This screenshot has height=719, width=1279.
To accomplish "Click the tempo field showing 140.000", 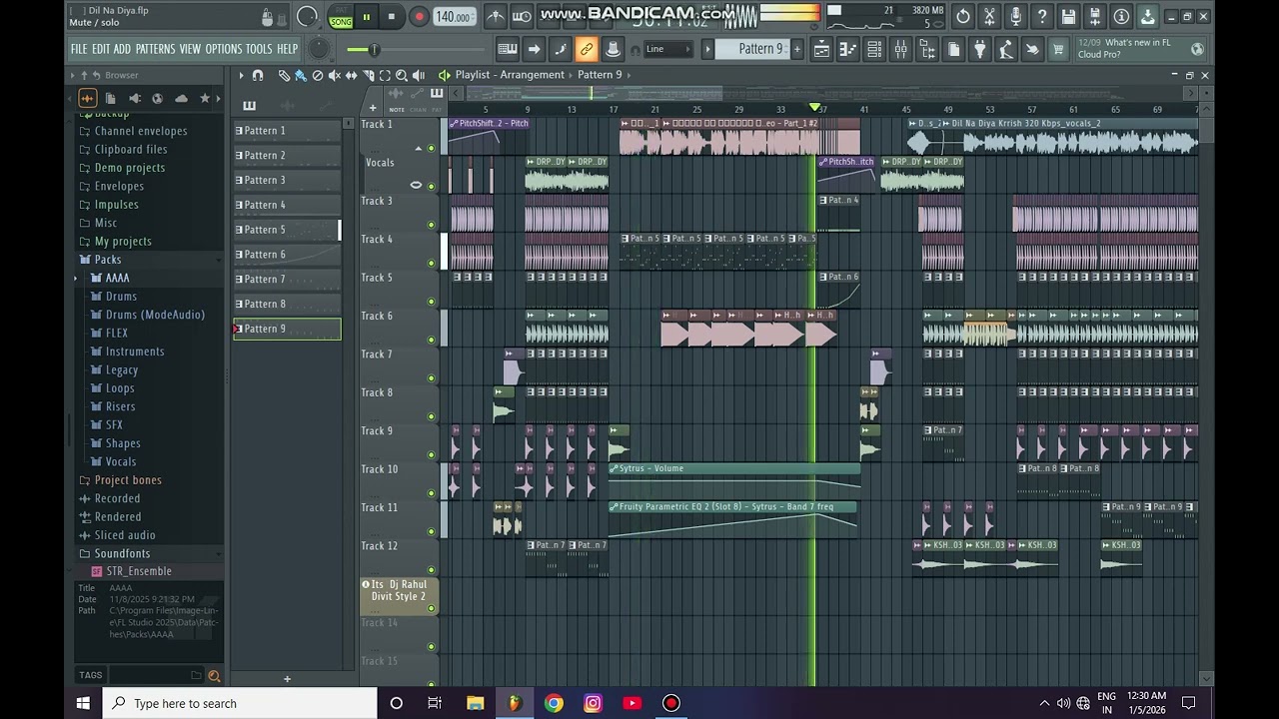I will pyautogui.click(x=454, y=17).
